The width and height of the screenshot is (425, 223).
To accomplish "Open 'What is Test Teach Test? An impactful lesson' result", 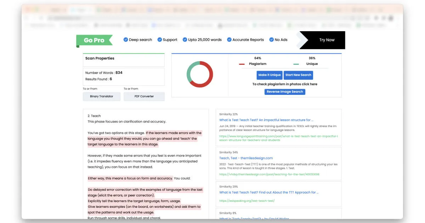I will coord(266,120).
